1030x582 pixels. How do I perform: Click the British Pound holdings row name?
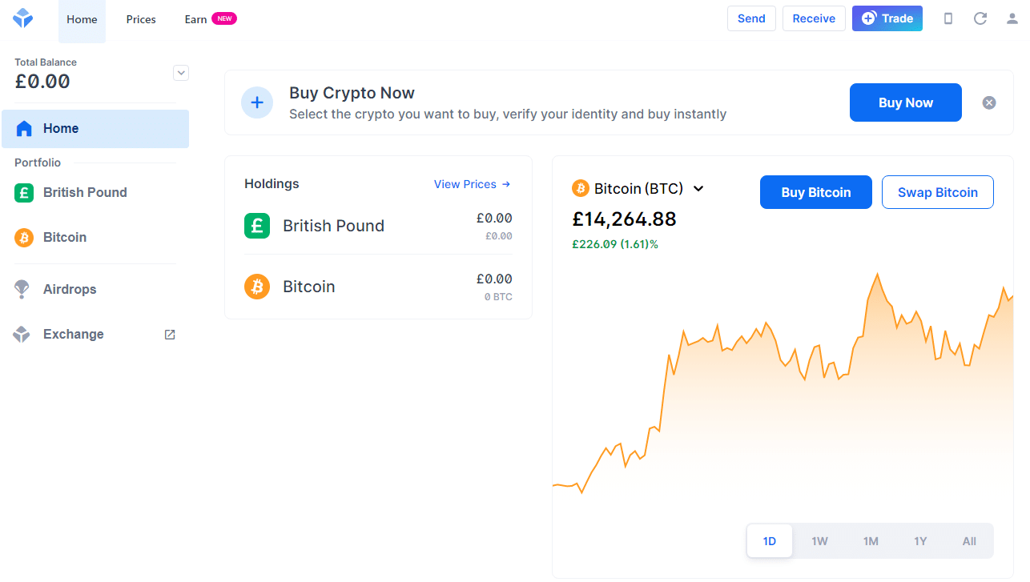point(334,226)
